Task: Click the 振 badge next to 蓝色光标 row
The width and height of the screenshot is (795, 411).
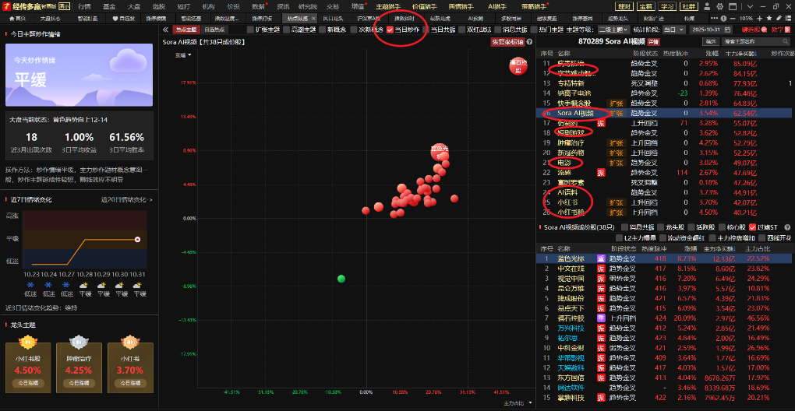Action: [601, 258]
